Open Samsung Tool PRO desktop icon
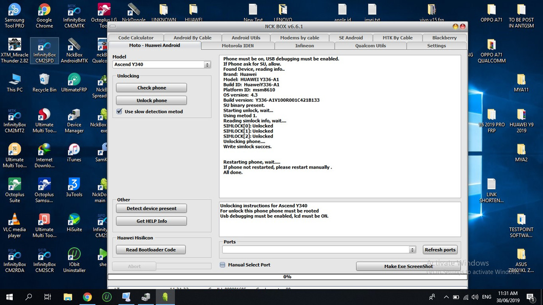 click(14, 16)
